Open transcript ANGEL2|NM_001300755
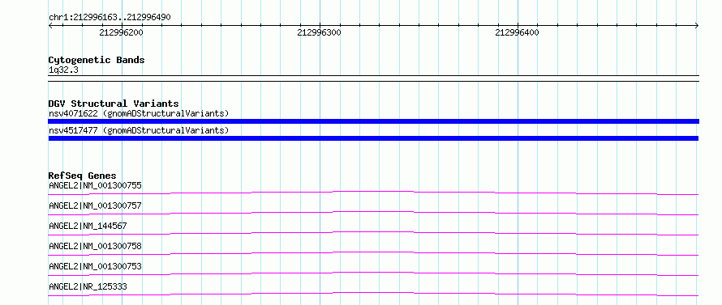This screenshot has width=722, height=305. click(x=95, y=185)
